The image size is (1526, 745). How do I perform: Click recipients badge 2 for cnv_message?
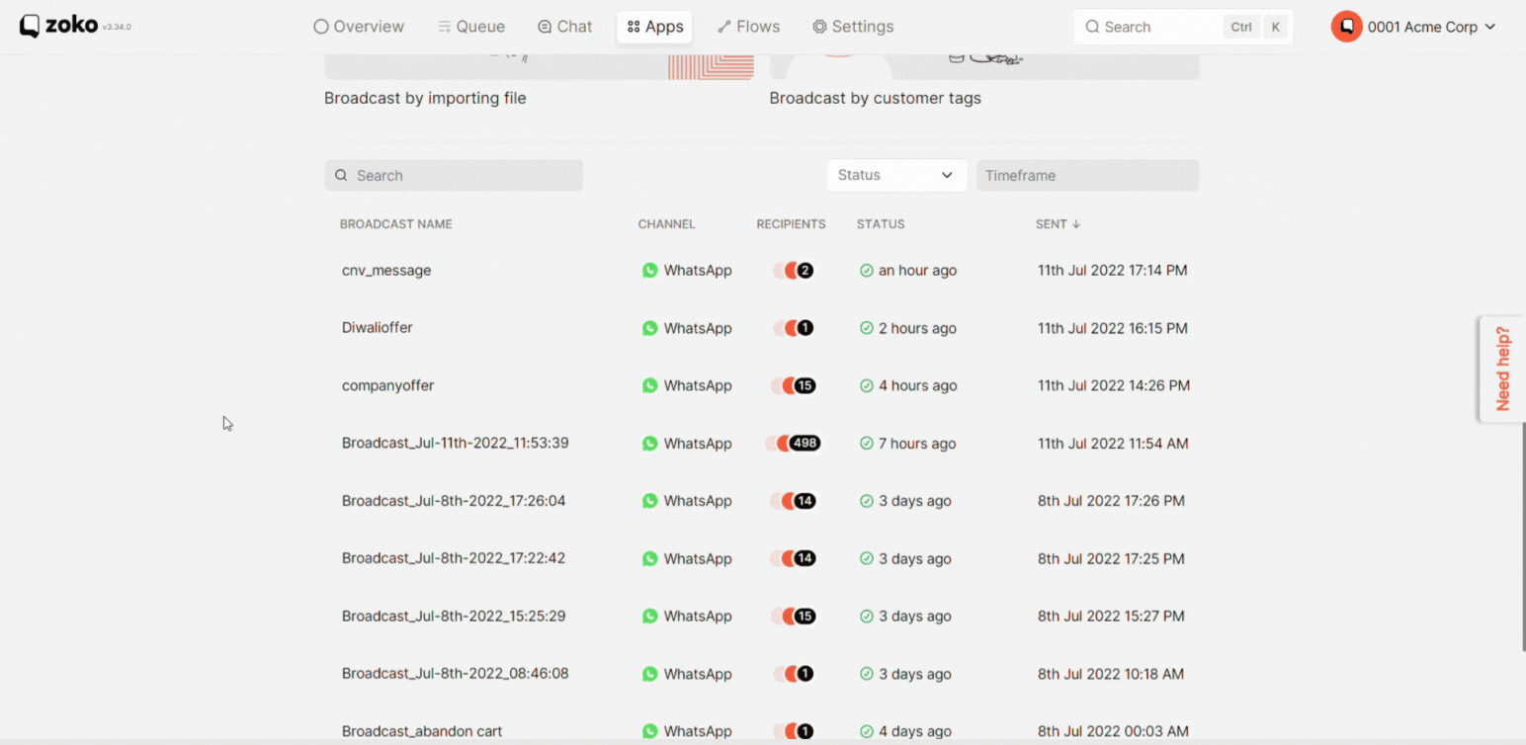coord(805,270)
